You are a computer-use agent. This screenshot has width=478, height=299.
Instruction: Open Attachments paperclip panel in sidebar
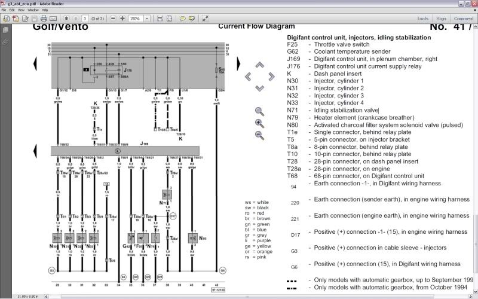5,42
